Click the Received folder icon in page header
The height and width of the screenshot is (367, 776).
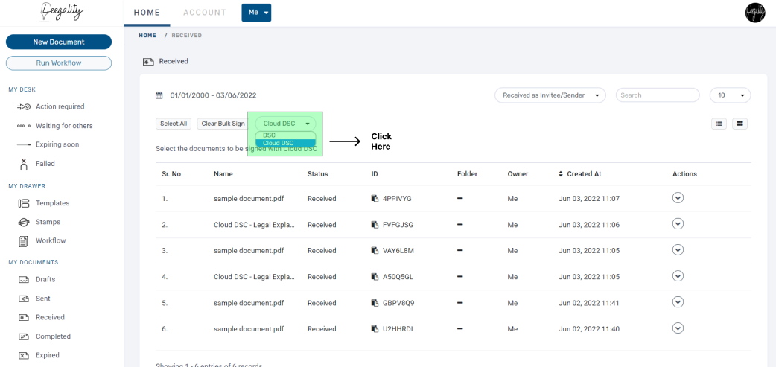(x=148, y=62)
